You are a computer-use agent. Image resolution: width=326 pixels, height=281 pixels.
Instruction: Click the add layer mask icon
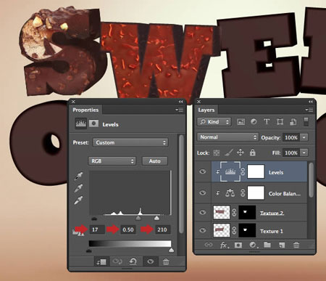tap(238, 245)
